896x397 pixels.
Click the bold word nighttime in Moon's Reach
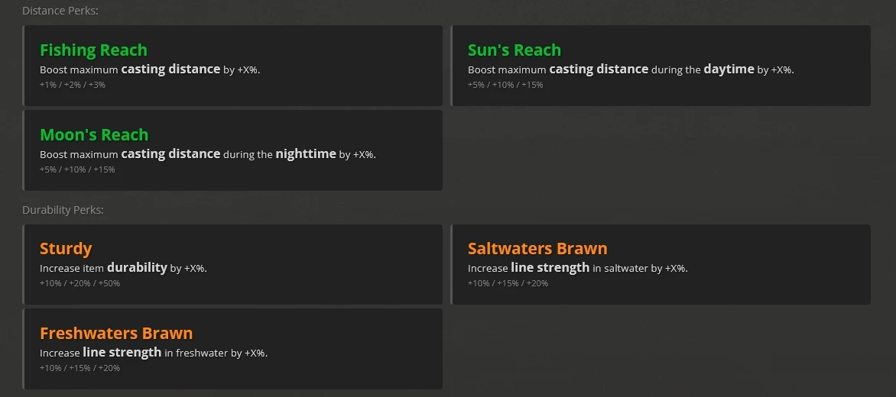click(x=306, y=154)
